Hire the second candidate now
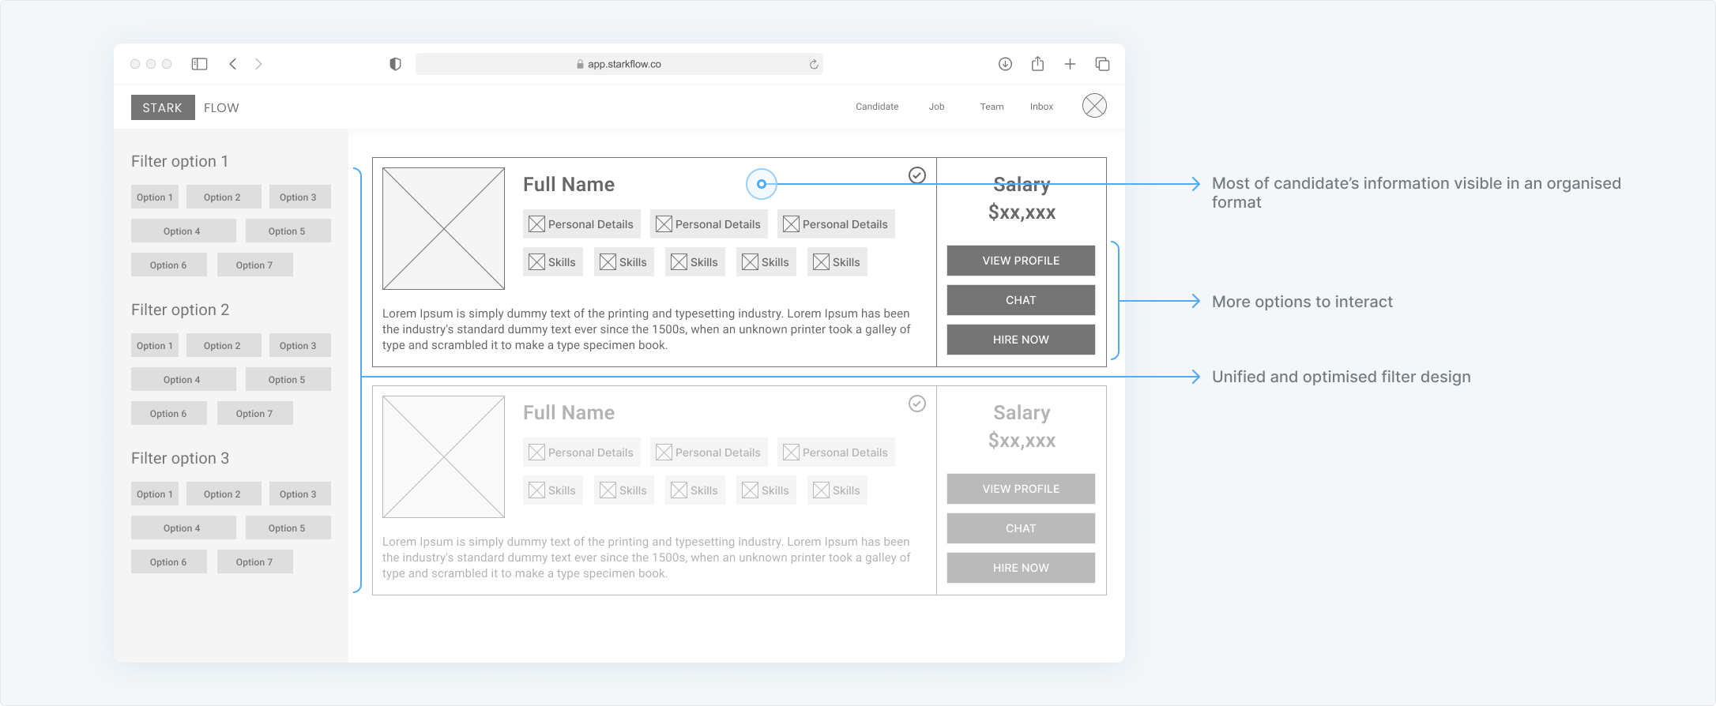Viewport: 1716px width, 706px height. (1021, 568)
